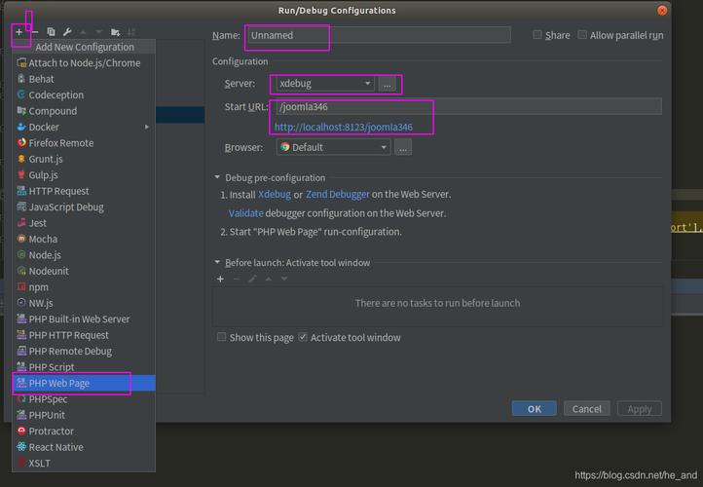Screen dimensions: 703x487
Task: Pick Gulp.js from the list
Action: tap(84, 175)
